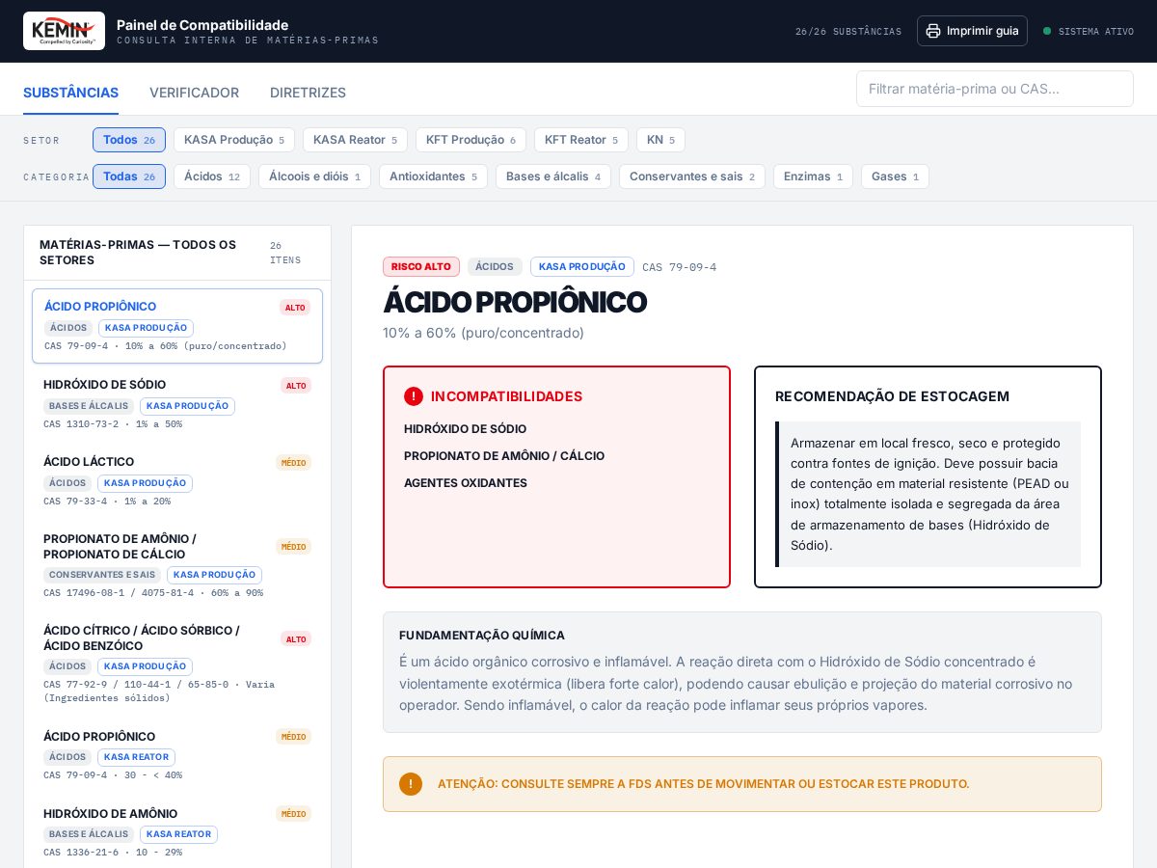Click the Filtrar matéria-prima ou CAS field
The width and height of the screenshot is (1157, 868).
pyautogui.click(x=995, y=89)
